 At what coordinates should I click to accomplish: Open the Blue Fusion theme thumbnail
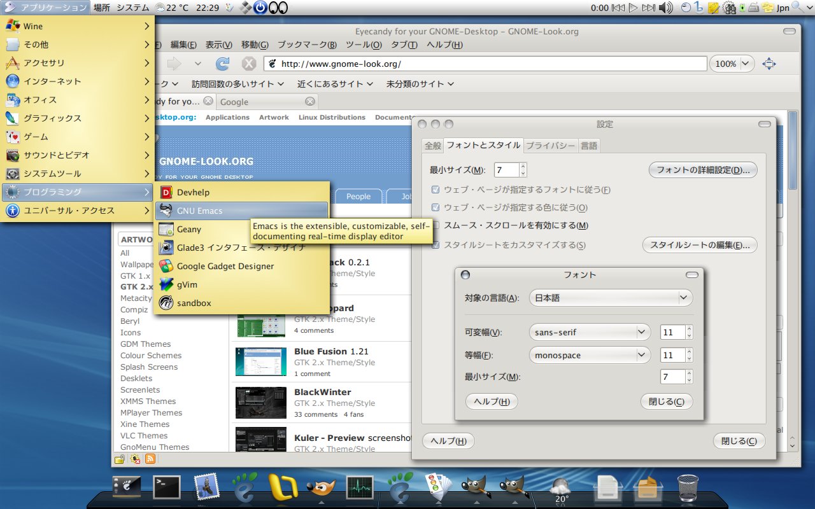pyautogui.click(x=261, y=362)
